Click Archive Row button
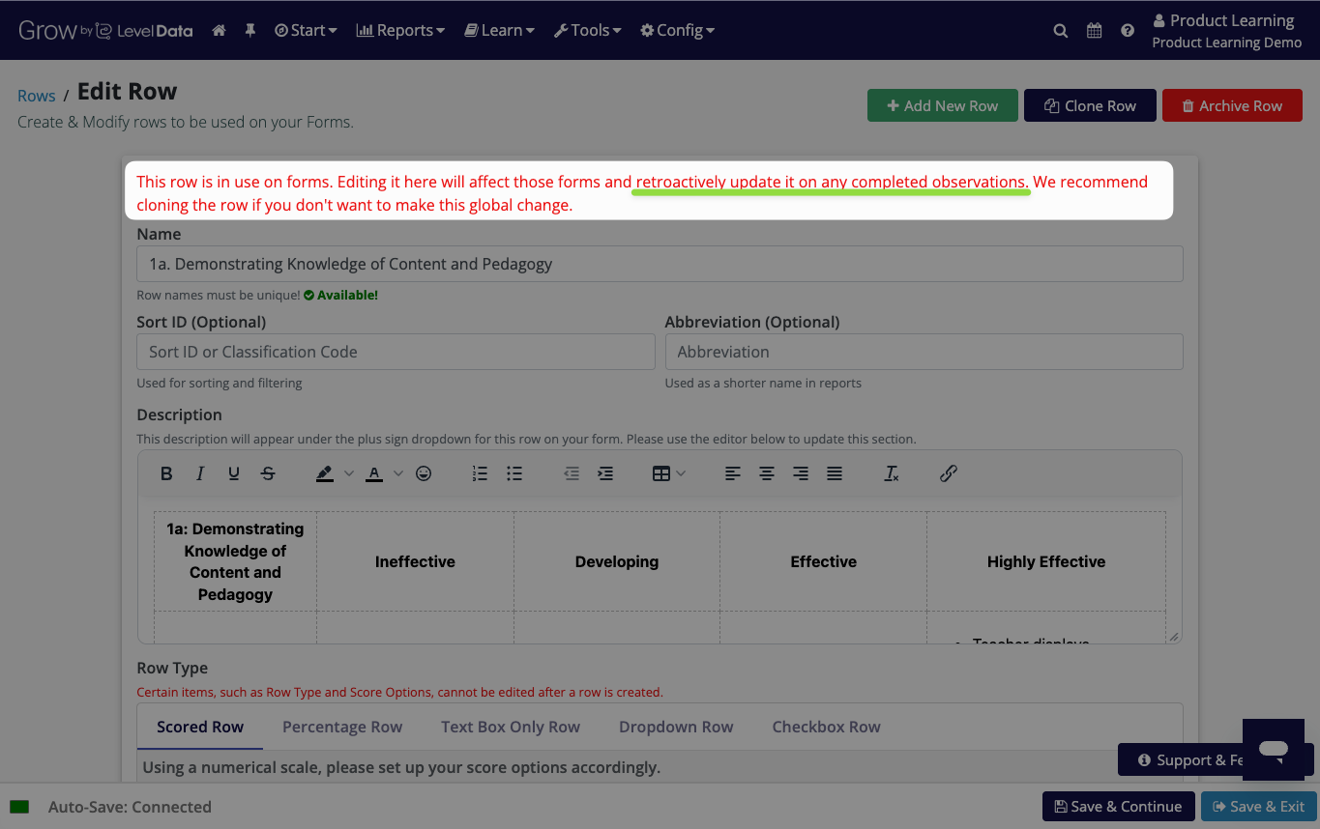 coord(1232,105)
